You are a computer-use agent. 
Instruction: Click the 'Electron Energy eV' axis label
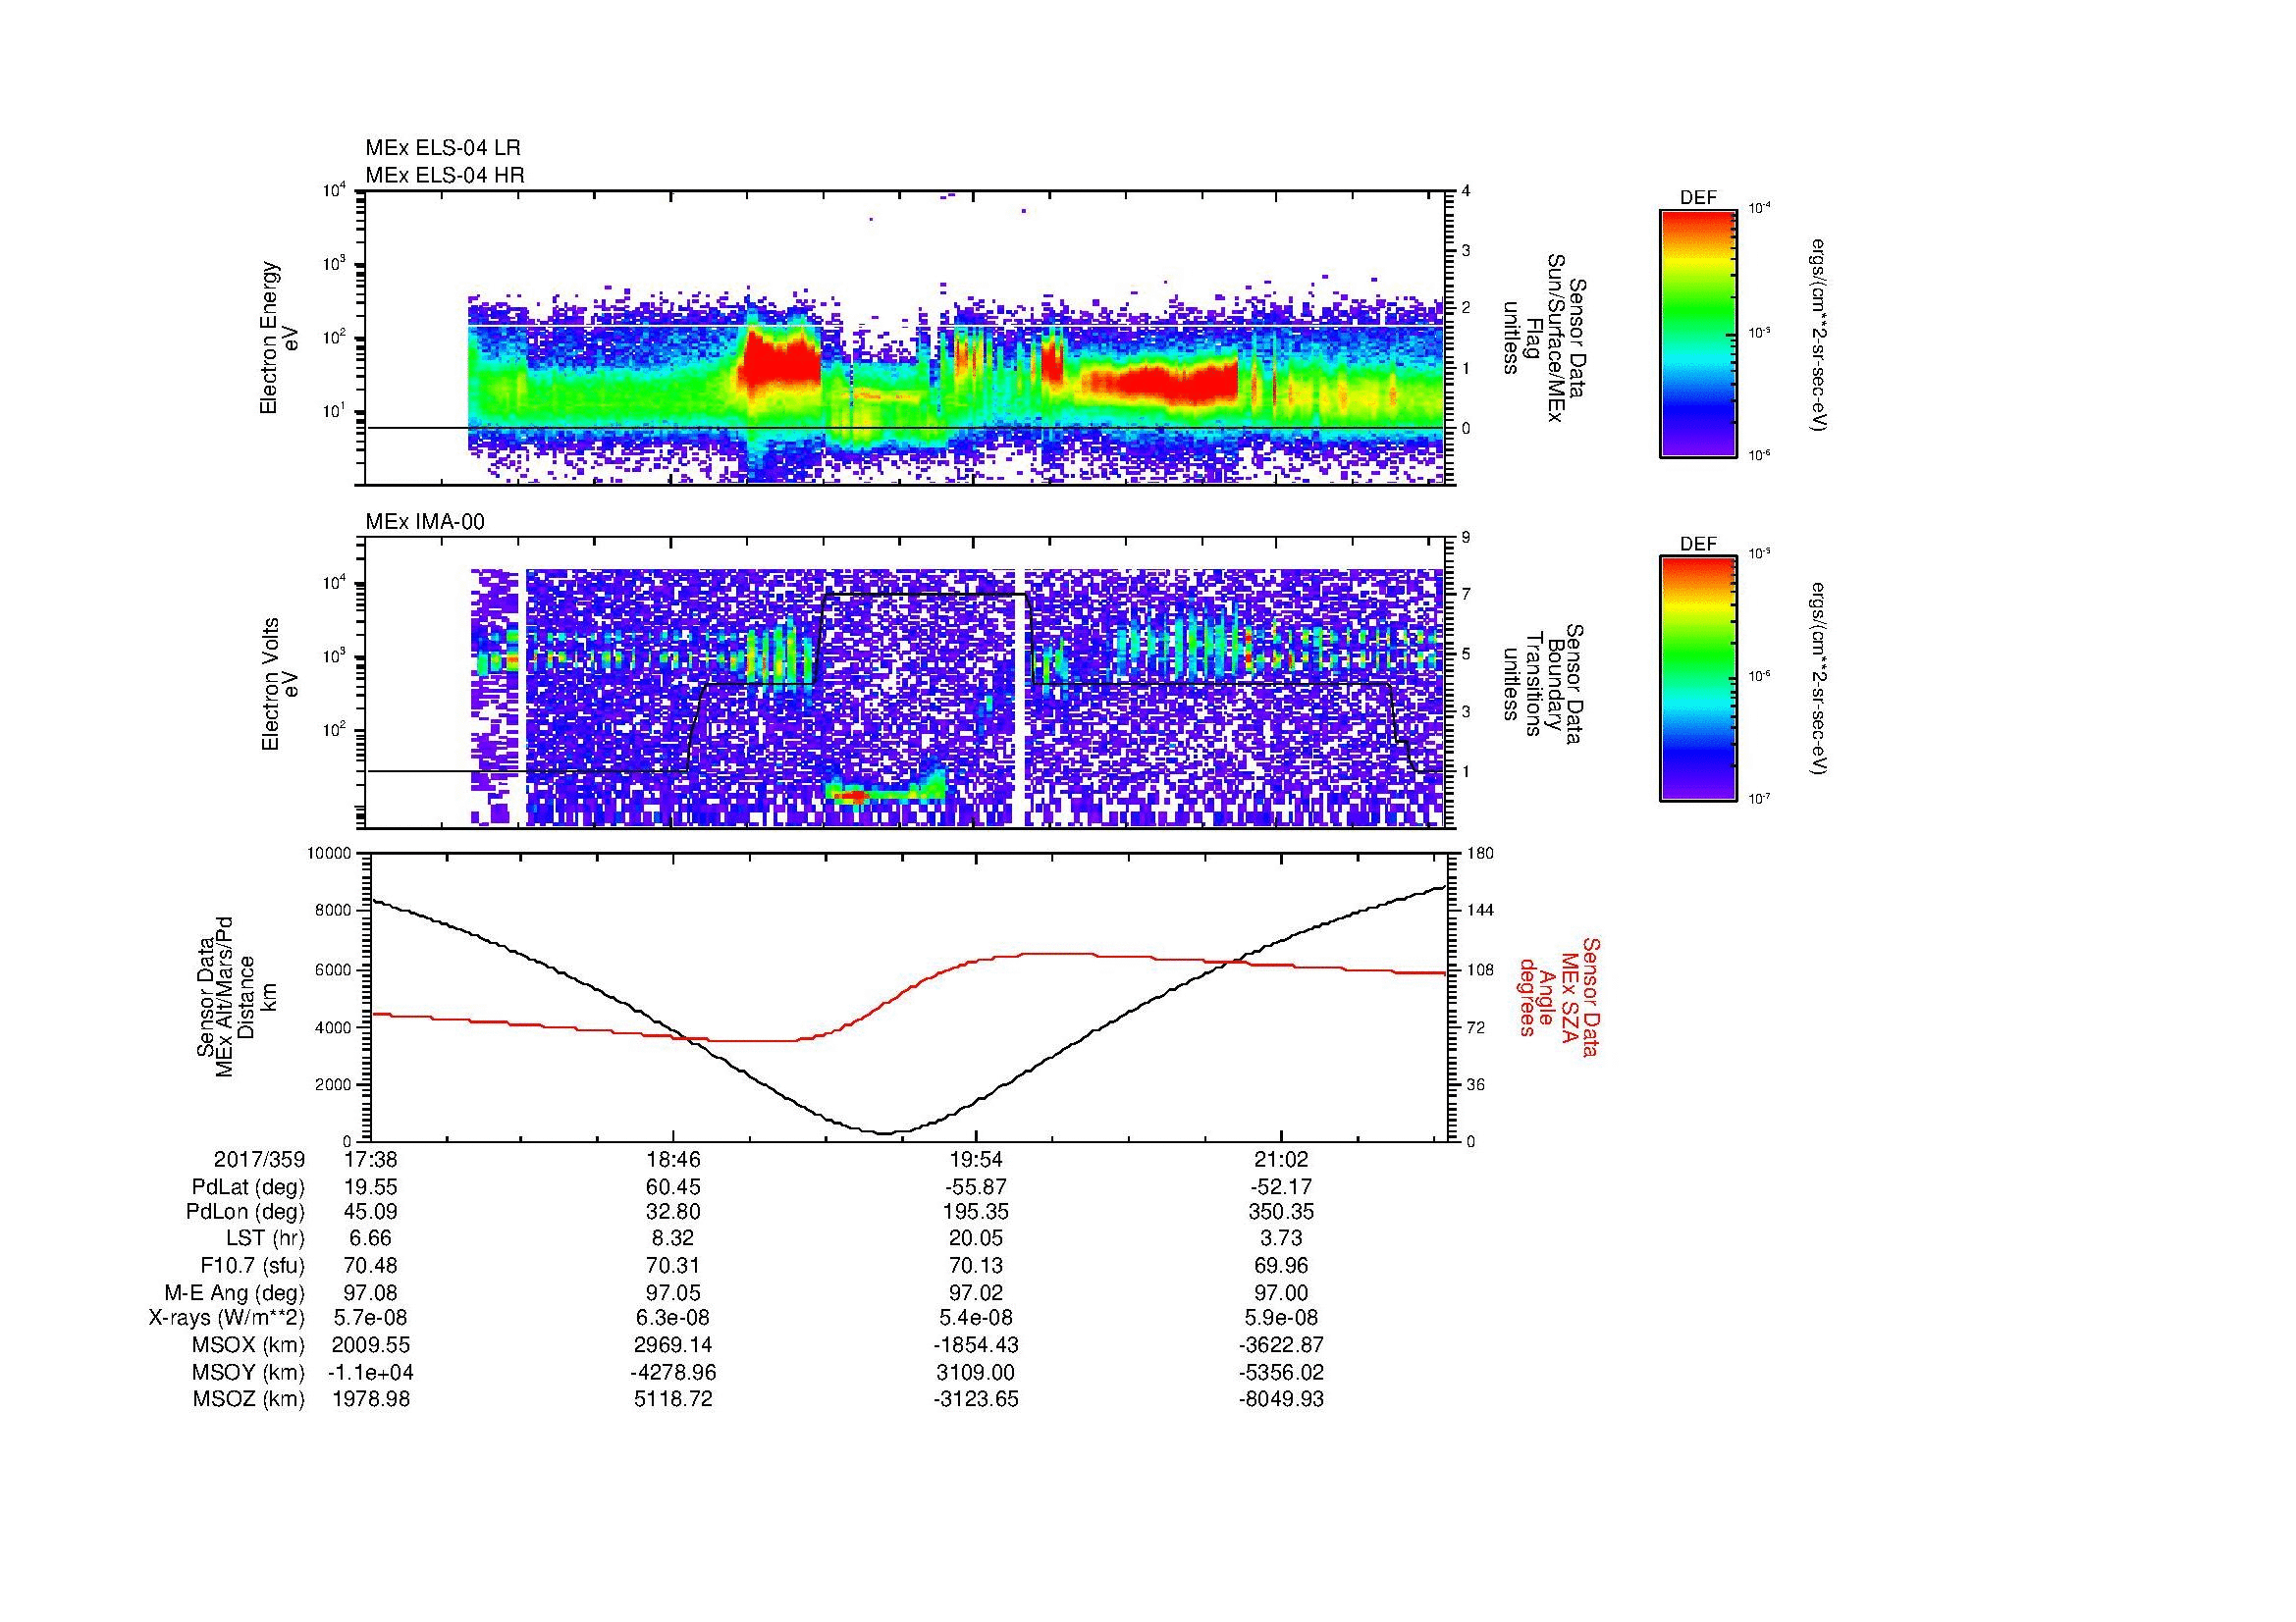point(279,338)
